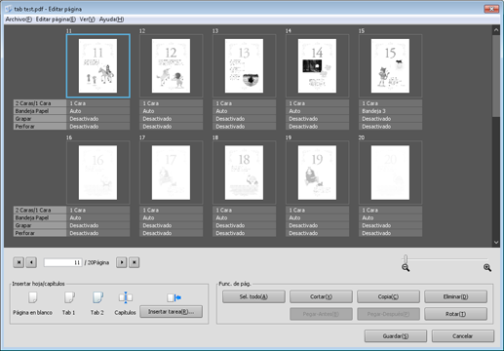Go to the next page arrow
Screen dimensions: 504x351
(x=122, y=262)
